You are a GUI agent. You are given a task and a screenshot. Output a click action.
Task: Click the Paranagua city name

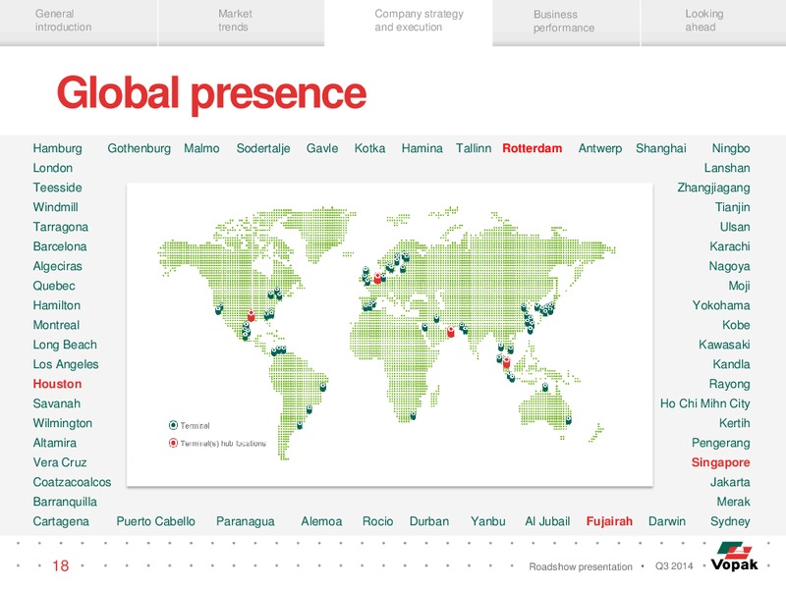click(x=245, y=521)
